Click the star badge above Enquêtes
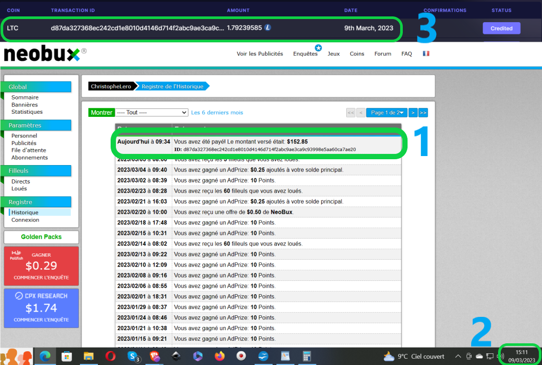Image resolution: width=542 pixels, height=365 pixels. coord(318,48)
